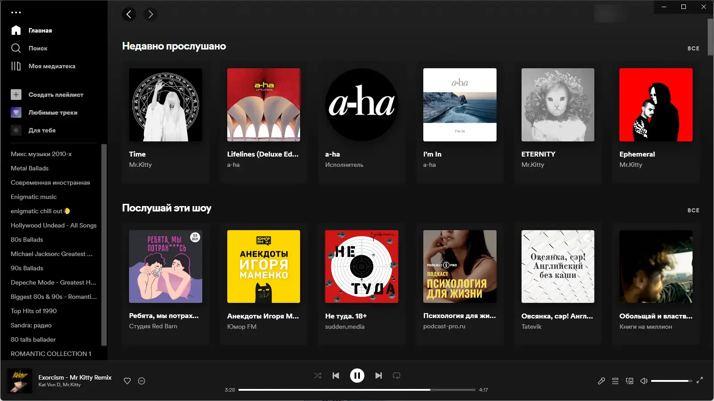
Task: Switch to full screen player view
Action: 700,380
